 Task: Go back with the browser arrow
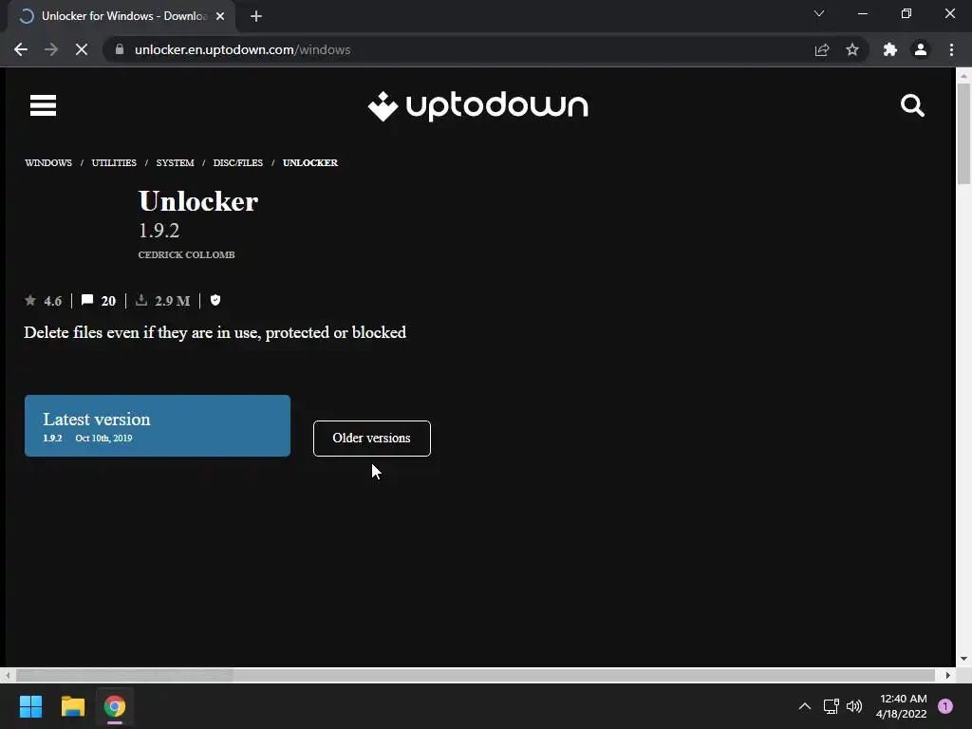click(x=21, y=49)
